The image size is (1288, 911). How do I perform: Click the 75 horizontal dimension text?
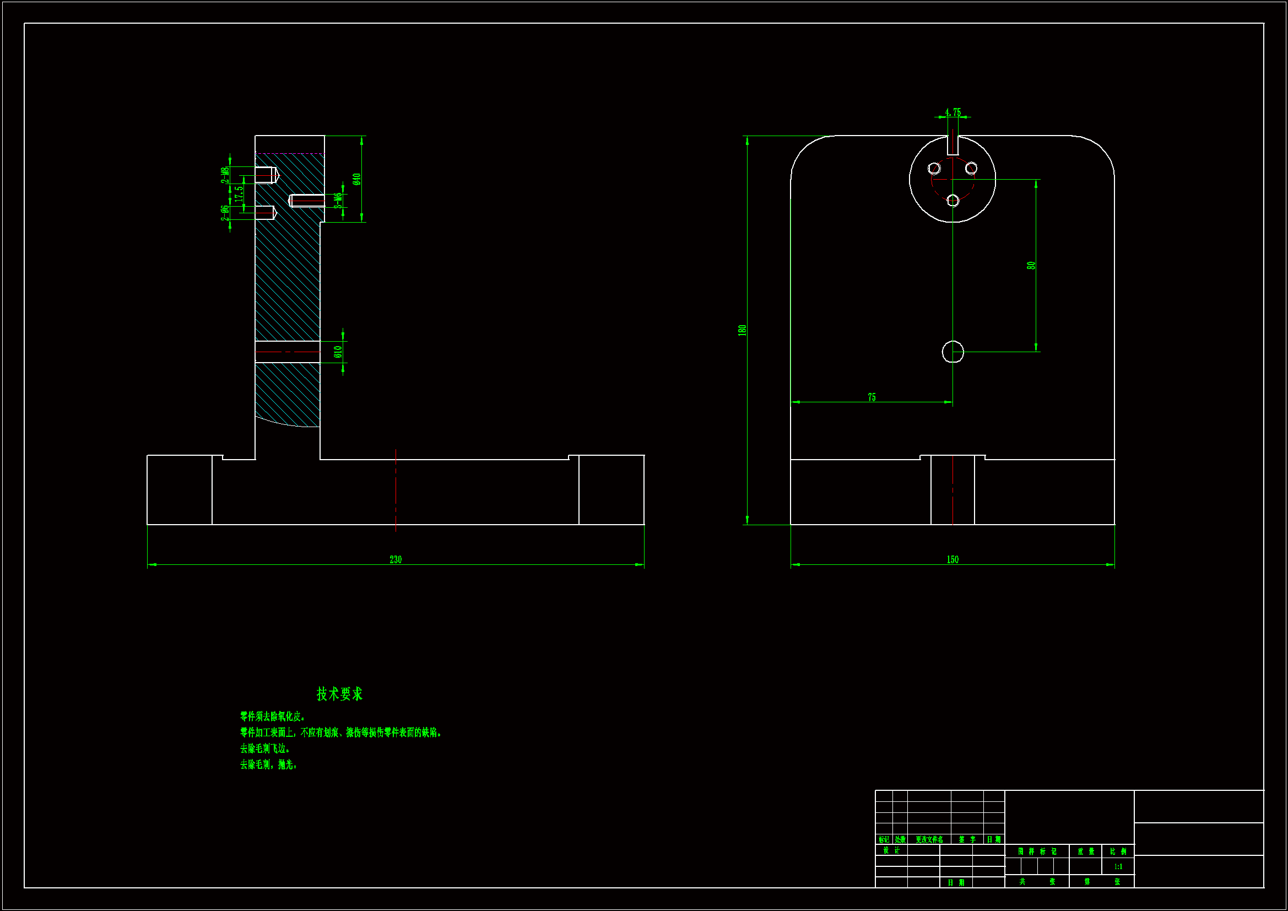click(872, 397)
